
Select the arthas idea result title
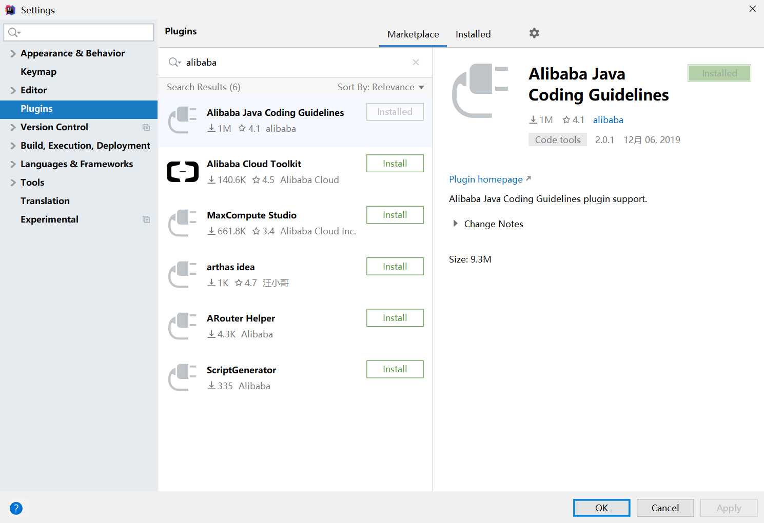point(230,267)
